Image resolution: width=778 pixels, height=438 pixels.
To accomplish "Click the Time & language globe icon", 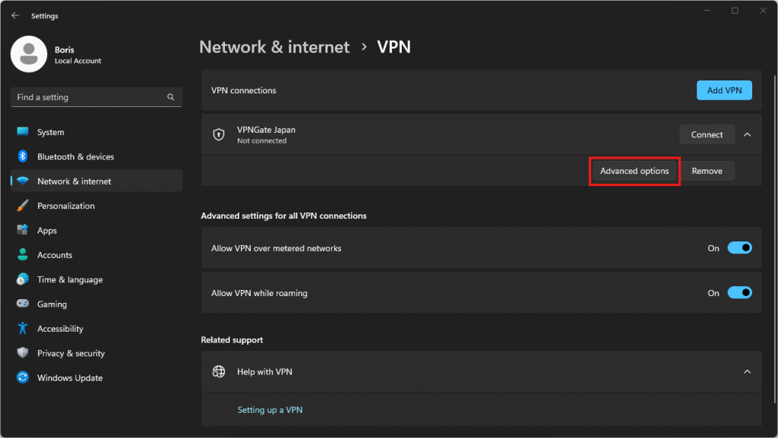I will 23,279.
